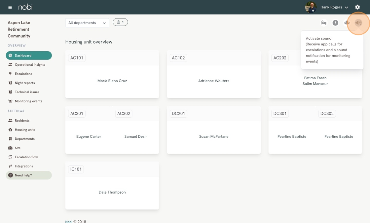The image size is (370, 223).
Task: Click the hat icon in toolbar
Action: tap(347, 23)
